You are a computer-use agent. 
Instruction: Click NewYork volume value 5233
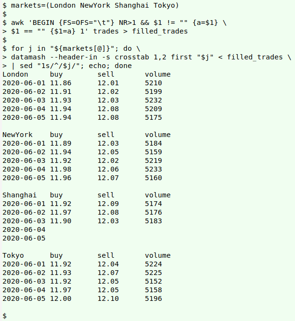pyautogui.click(x=153, y=169)
